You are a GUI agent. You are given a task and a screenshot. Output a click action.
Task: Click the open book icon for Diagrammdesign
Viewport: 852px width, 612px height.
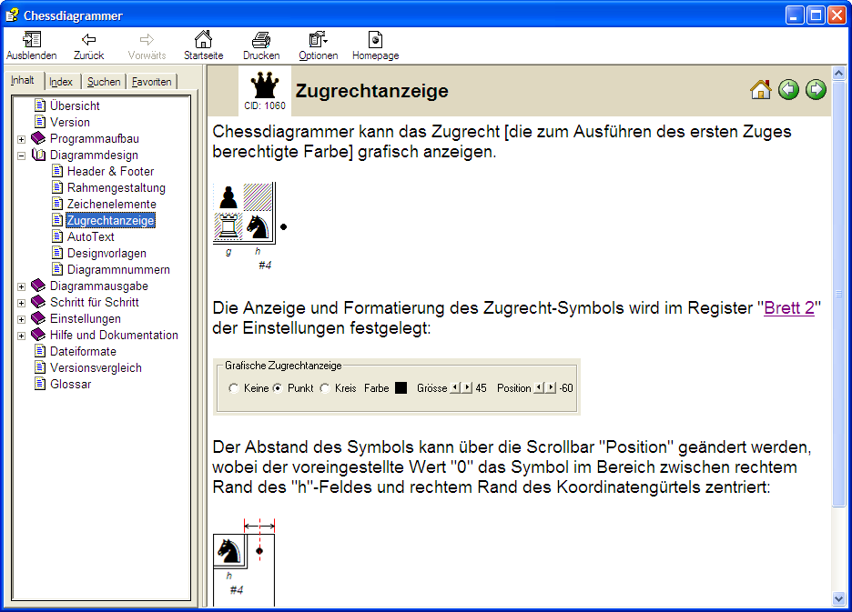point(38,155)
